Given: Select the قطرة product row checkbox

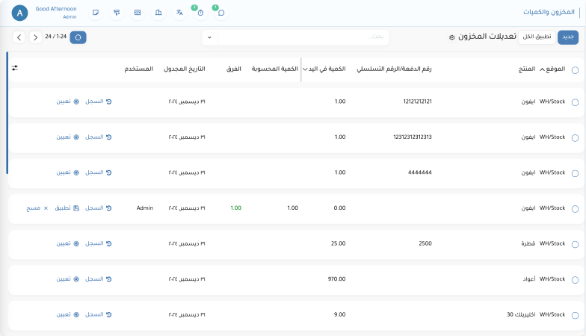Looking at the screenshot, I should coord(575,244).
